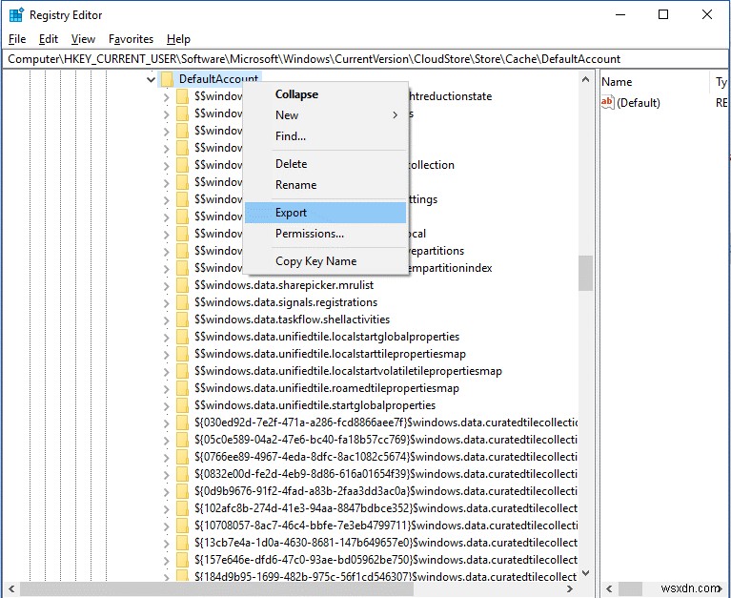Collapse the DefaultAccount key chevron
The width and height of the screenshot is (731, 598).
(151, 79)
